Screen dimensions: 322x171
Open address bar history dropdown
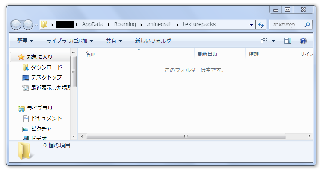point(251,25)
